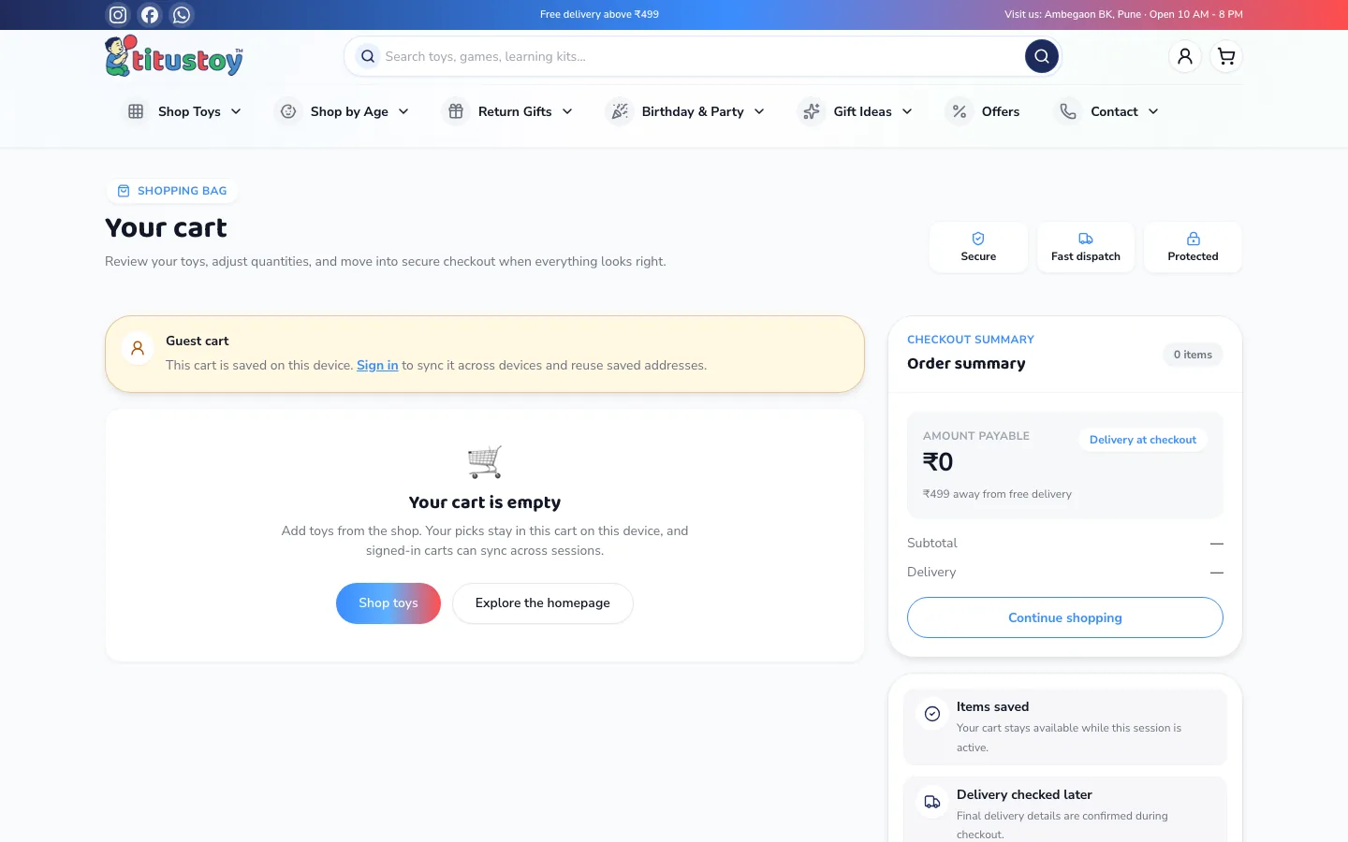Click Explore the homepage button
1348x842 pixels.
[543, 603]
